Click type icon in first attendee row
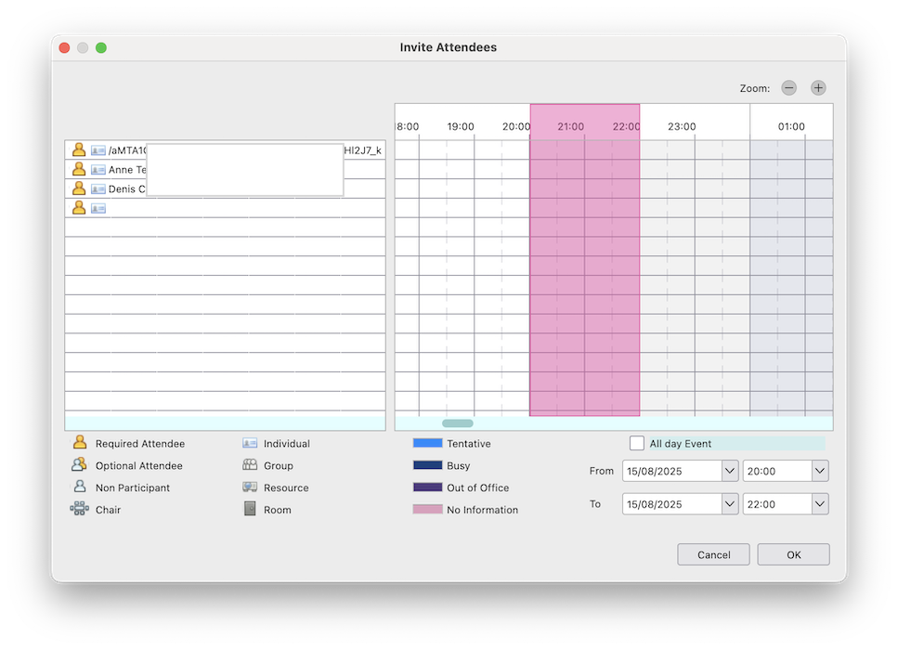 98,150
